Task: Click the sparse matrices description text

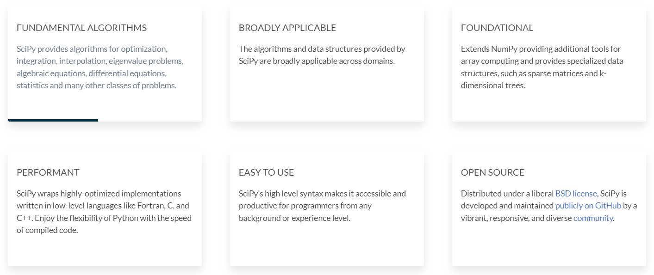Action: click(x=542, y=67)
